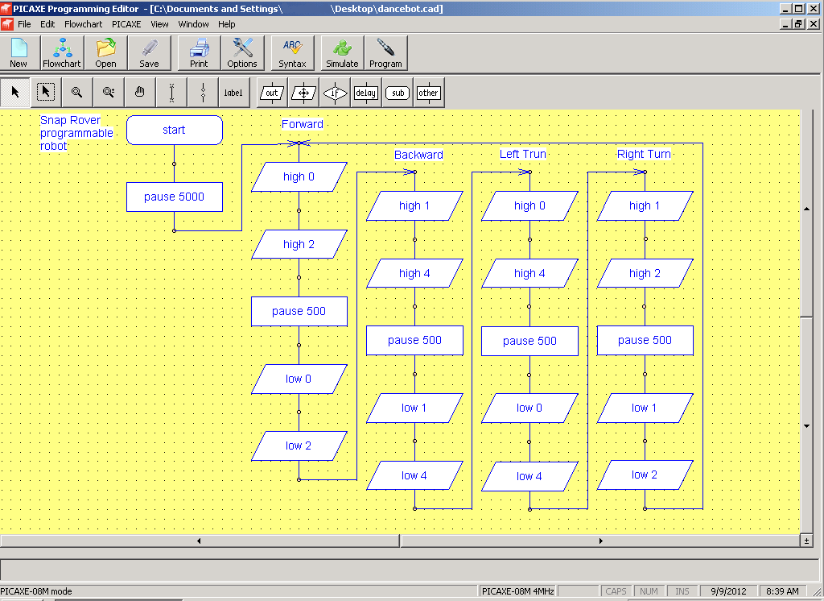The width and height of the screenshot is (824, 601).
Task: Open the PICAXE menu
Action: tap(126, 24)
